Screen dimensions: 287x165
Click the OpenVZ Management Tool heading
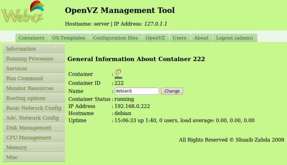coord(120,10)
